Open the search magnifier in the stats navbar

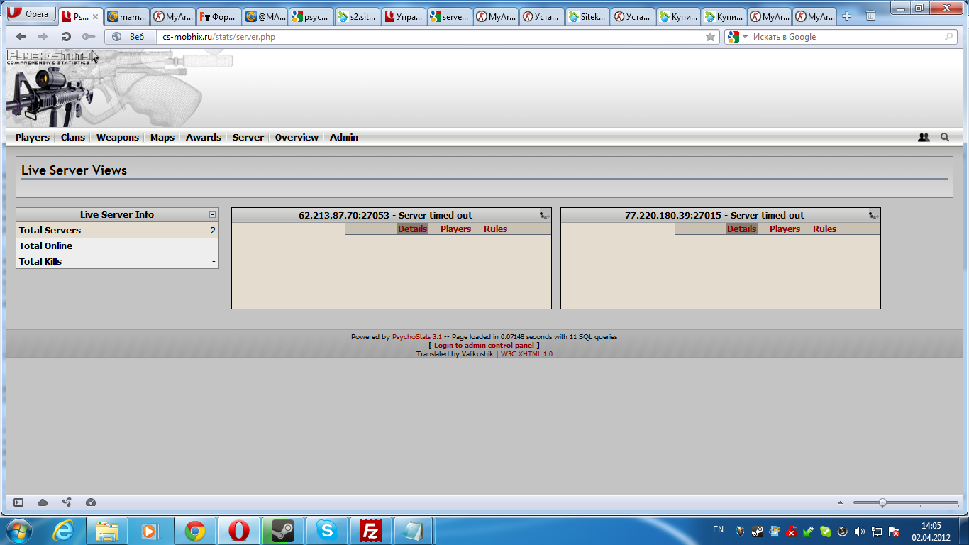click(x=945, y=138)
